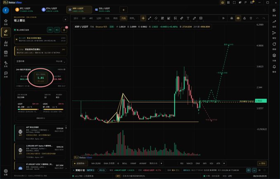
Task: Open the alert bell in right sidebar
Action: (x=274, y=68)
